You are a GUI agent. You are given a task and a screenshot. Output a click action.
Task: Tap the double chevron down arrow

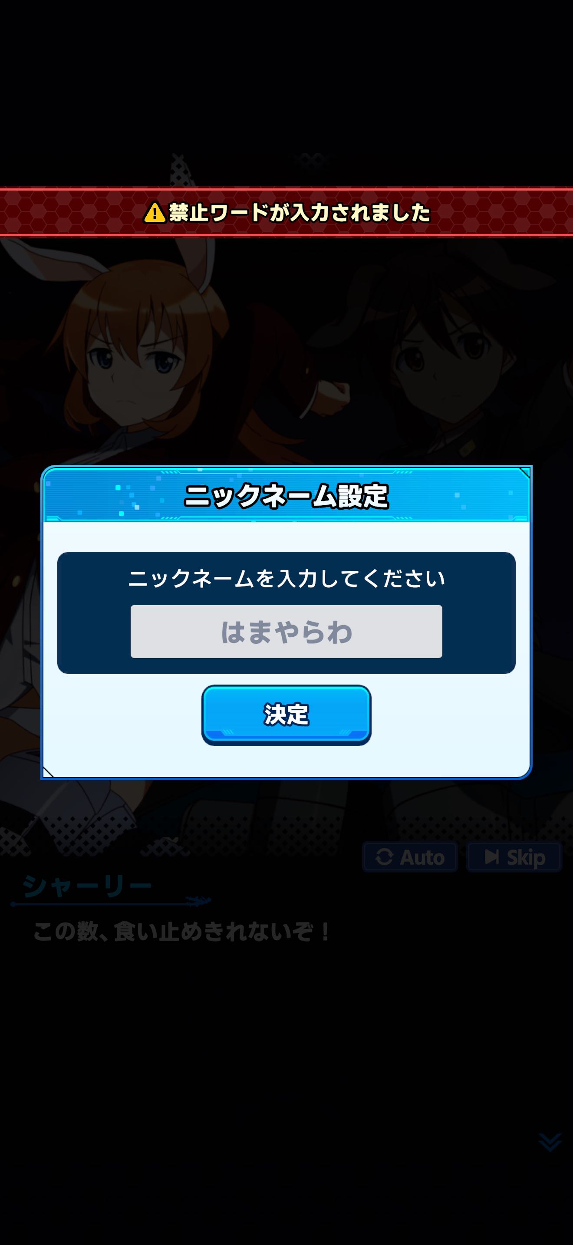click(550, 1142)
